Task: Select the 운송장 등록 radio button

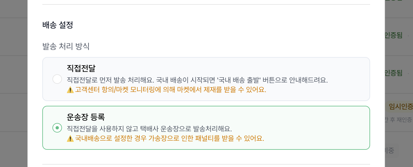Action: coord(57,128)
